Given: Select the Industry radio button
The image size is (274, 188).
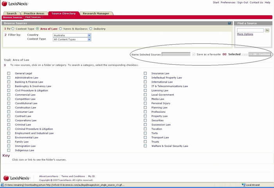Looking at the screenshot, I should tap(91, 29).
